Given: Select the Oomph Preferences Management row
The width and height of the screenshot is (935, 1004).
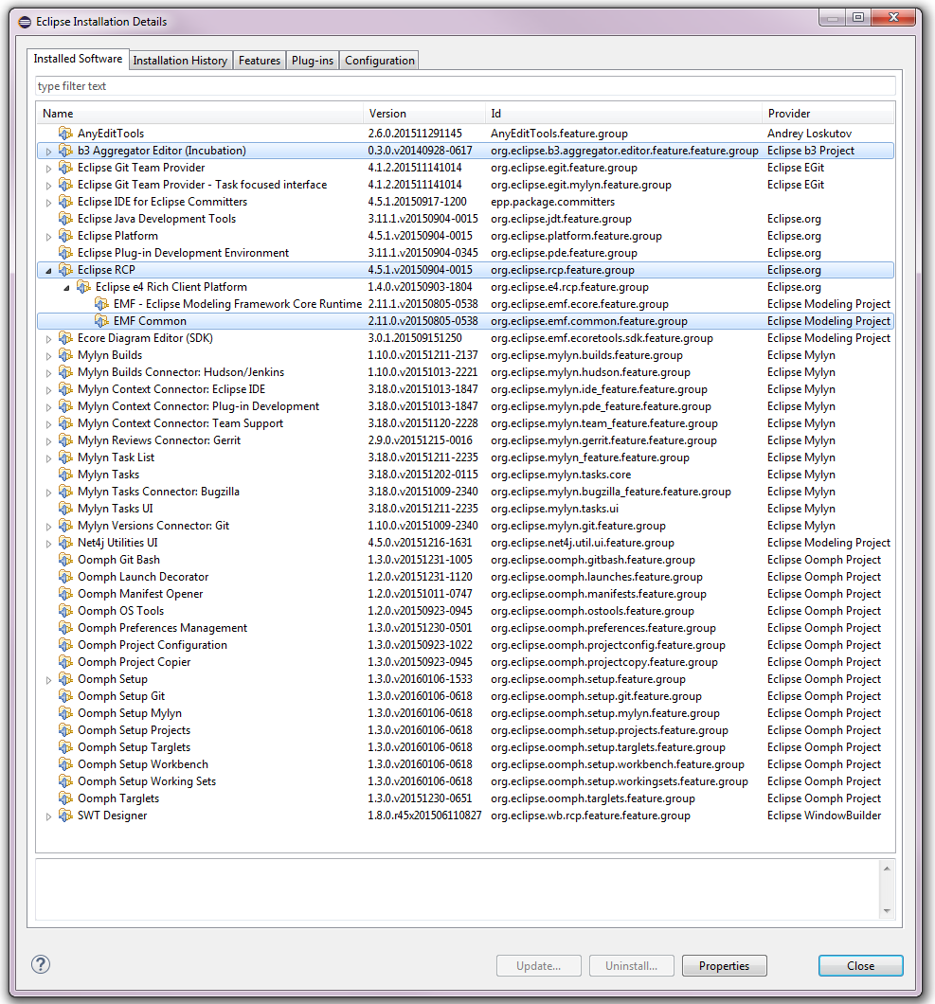Looking at the screenshot, I should tap(465, 628).
